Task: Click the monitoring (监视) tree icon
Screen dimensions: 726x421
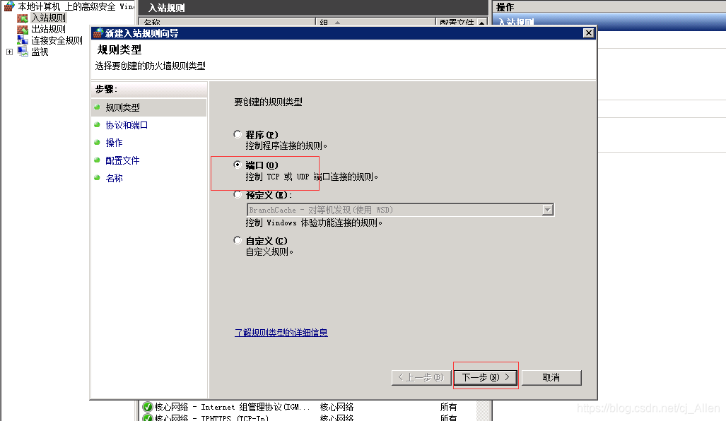Action: point(23,52)
